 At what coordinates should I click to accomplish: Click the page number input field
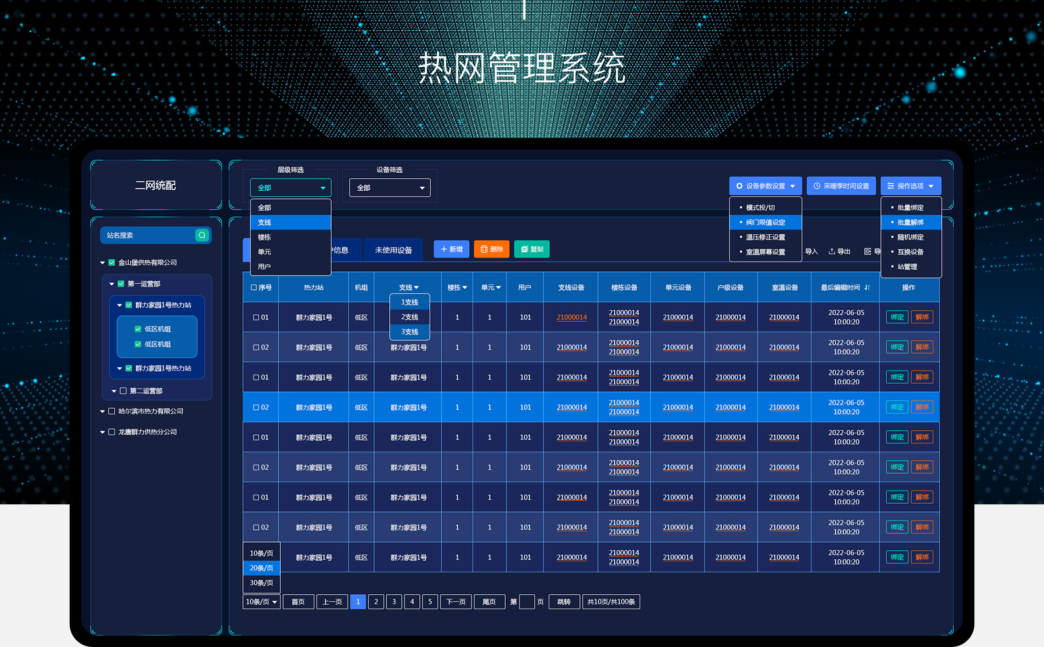[x=527, y=602]
